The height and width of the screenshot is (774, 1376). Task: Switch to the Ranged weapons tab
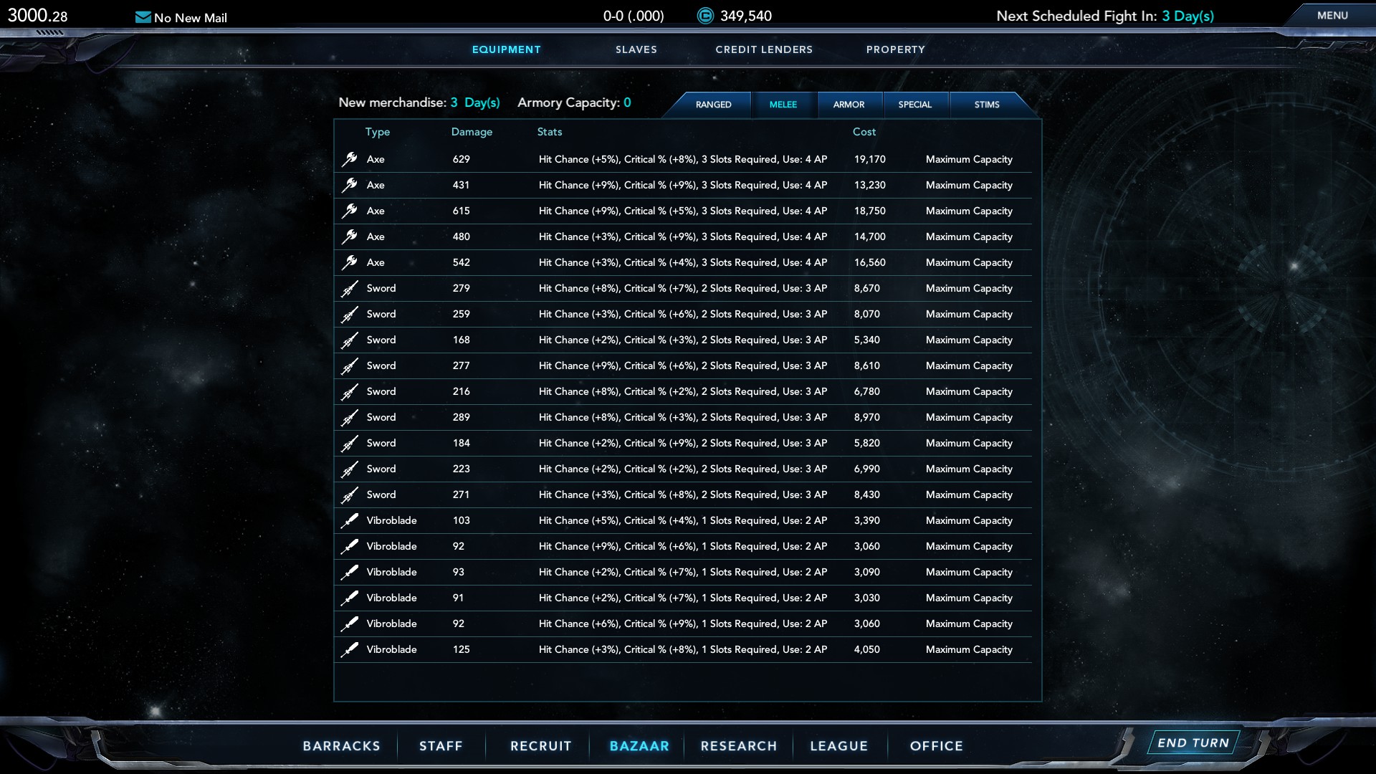click(x=713, y=105)
